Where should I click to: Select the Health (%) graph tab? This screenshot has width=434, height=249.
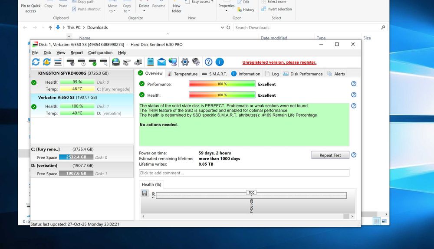pyautogui.click(x=151, y=184)
